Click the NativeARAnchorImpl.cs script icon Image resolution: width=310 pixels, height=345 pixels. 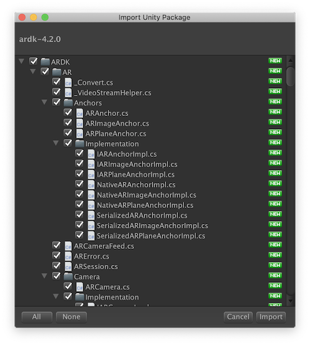pyautogui.click(x=91, y=185)
